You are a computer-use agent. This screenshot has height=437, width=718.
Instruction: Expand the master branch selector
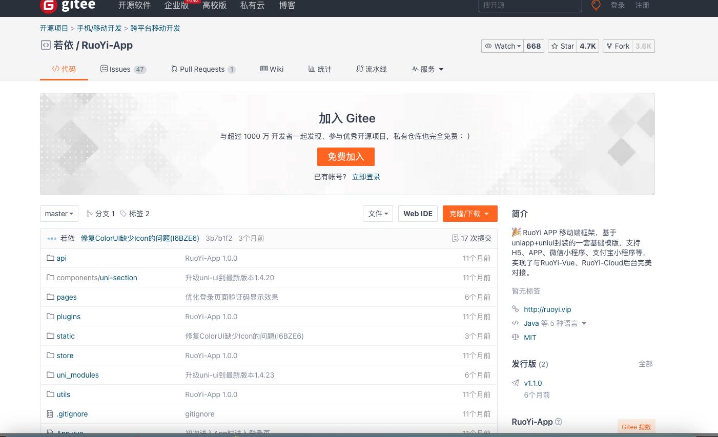[59, 214]
